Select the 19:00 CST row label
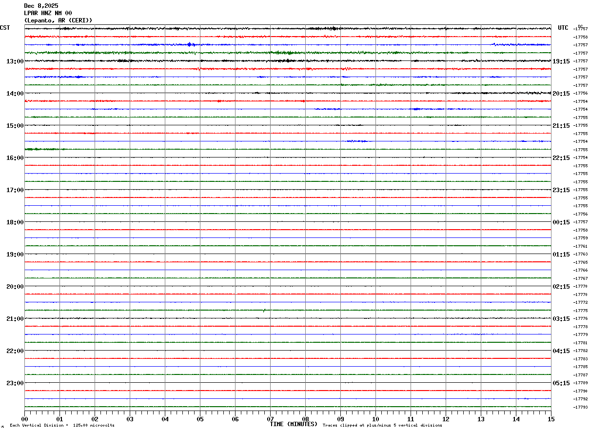590x432 pixels. click(x=15, y=255)
